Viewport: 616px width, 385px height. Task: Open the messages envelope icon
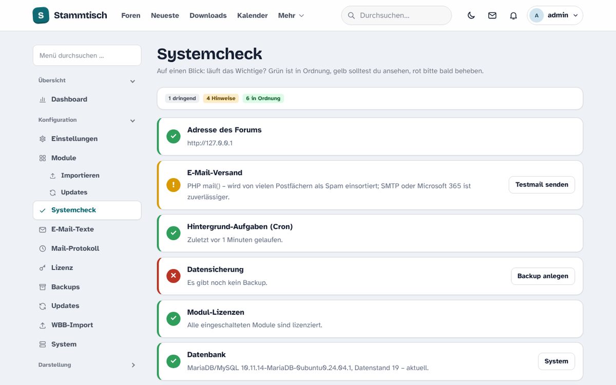coord(492,15)
